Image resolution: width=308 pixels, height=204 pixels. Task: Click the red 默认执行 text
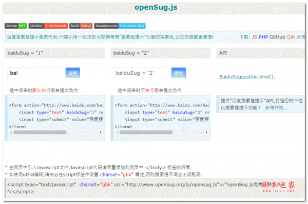pyautogui.click(x=41, y=90)
